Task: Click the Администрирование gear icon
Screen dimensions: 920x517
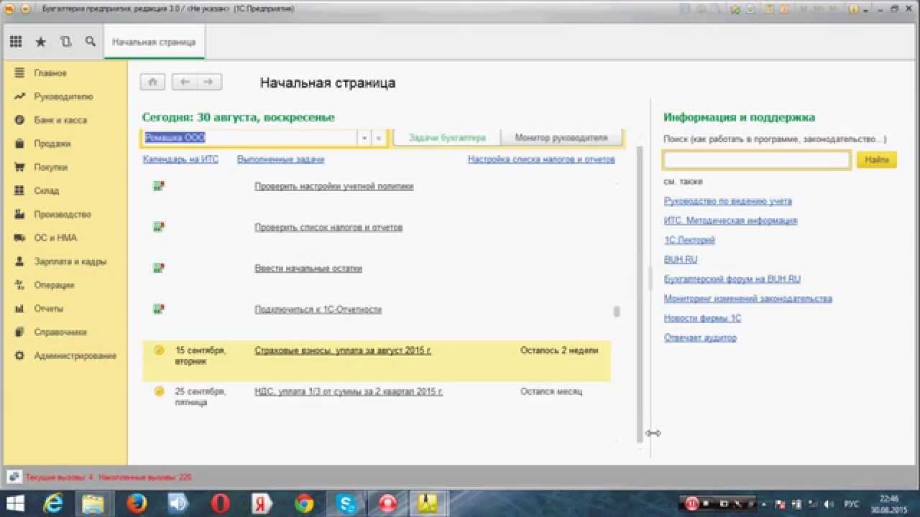Action: (x=19, y=355)
